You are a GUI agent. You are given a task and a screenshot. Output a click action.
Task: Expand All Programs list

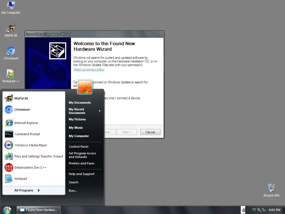[x=34, y=190]
